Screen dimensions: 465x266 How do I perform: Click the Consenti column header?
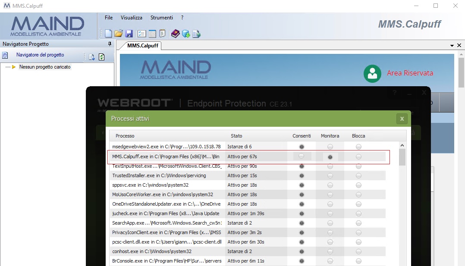(x=302, y=136)
